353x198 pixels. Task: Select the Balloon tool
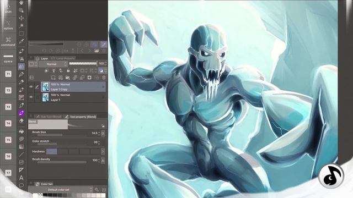tap(21, 185)
